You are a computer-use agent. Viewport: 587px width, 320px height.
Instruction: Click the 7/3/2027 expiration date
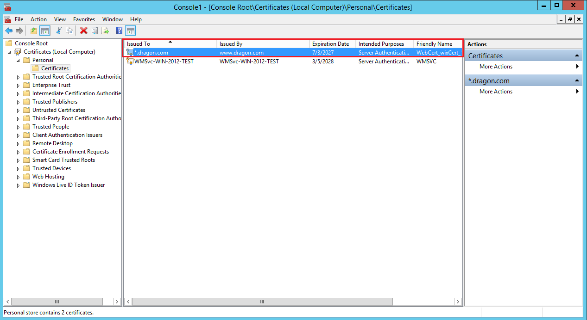(x=323, y=53)
